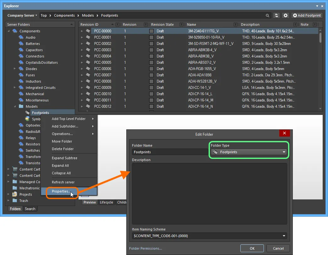
Task: Click the Draft state box for PCC-00000
Action: click(151, 31)
